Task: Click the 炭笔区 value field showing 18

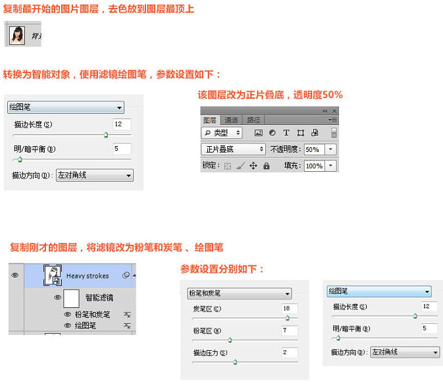Action: click(x=290, y=309)
